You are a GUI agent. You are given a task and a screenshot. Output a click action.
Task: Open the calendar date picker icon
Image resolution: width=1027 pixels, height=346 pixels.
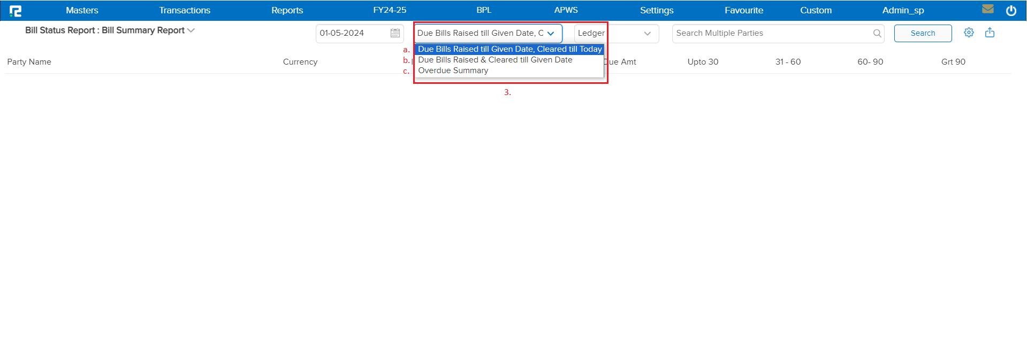395,33
